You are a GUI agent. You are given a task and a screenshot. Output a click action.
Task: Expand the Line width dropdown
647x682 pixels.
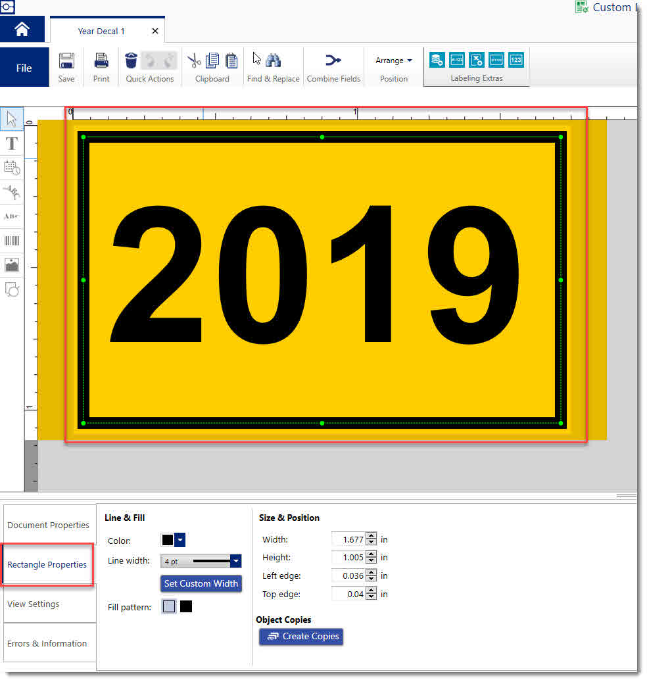pos(235,561)
